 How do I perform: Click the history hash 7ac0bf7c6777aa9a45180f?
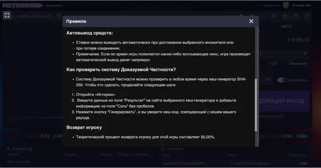tap(183, 164)
